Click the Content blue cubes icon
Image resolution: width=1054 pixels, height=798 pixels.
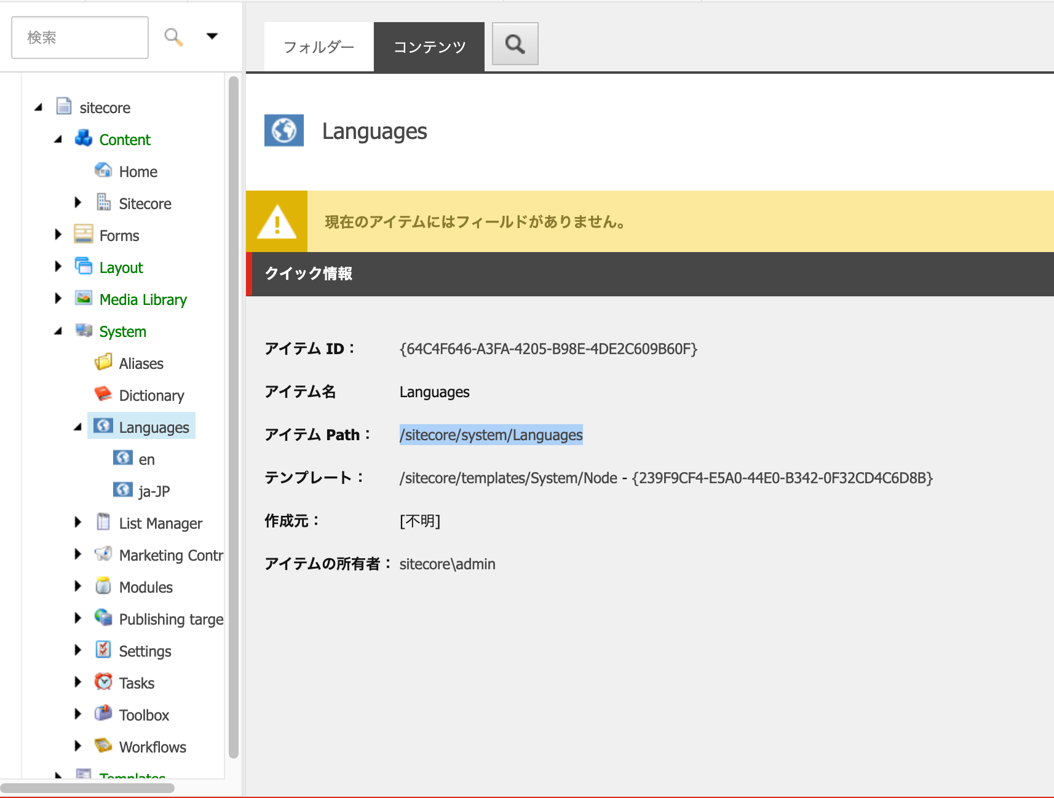[84, 138]
